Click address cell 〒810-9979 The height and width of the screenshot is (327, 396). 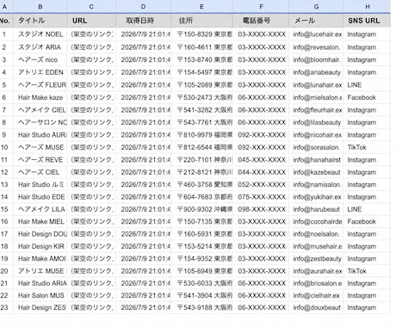[201, 135]
